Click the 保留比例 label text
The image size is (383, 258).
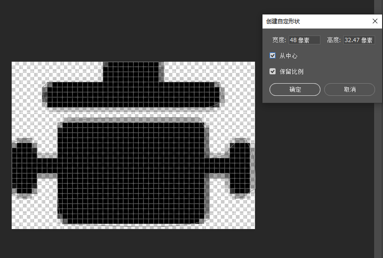[291, 72]
